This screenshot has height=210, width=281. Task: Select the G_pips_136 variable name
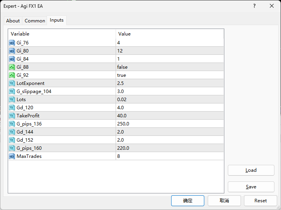coord(29,124)
